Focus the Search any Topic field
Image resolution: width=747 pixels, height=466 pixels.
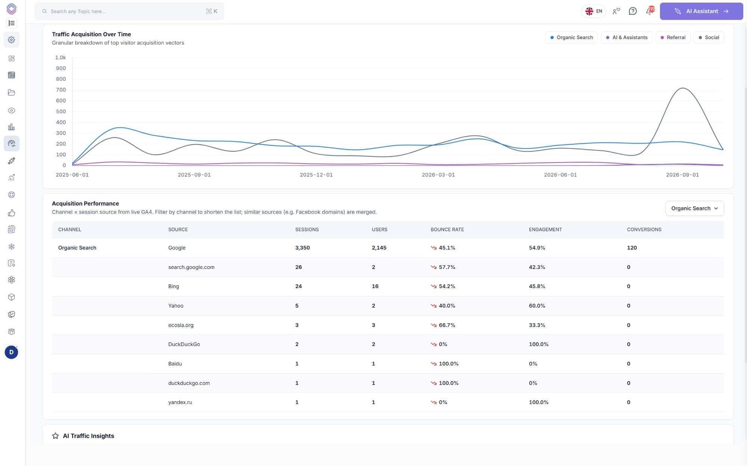(130, 11)
